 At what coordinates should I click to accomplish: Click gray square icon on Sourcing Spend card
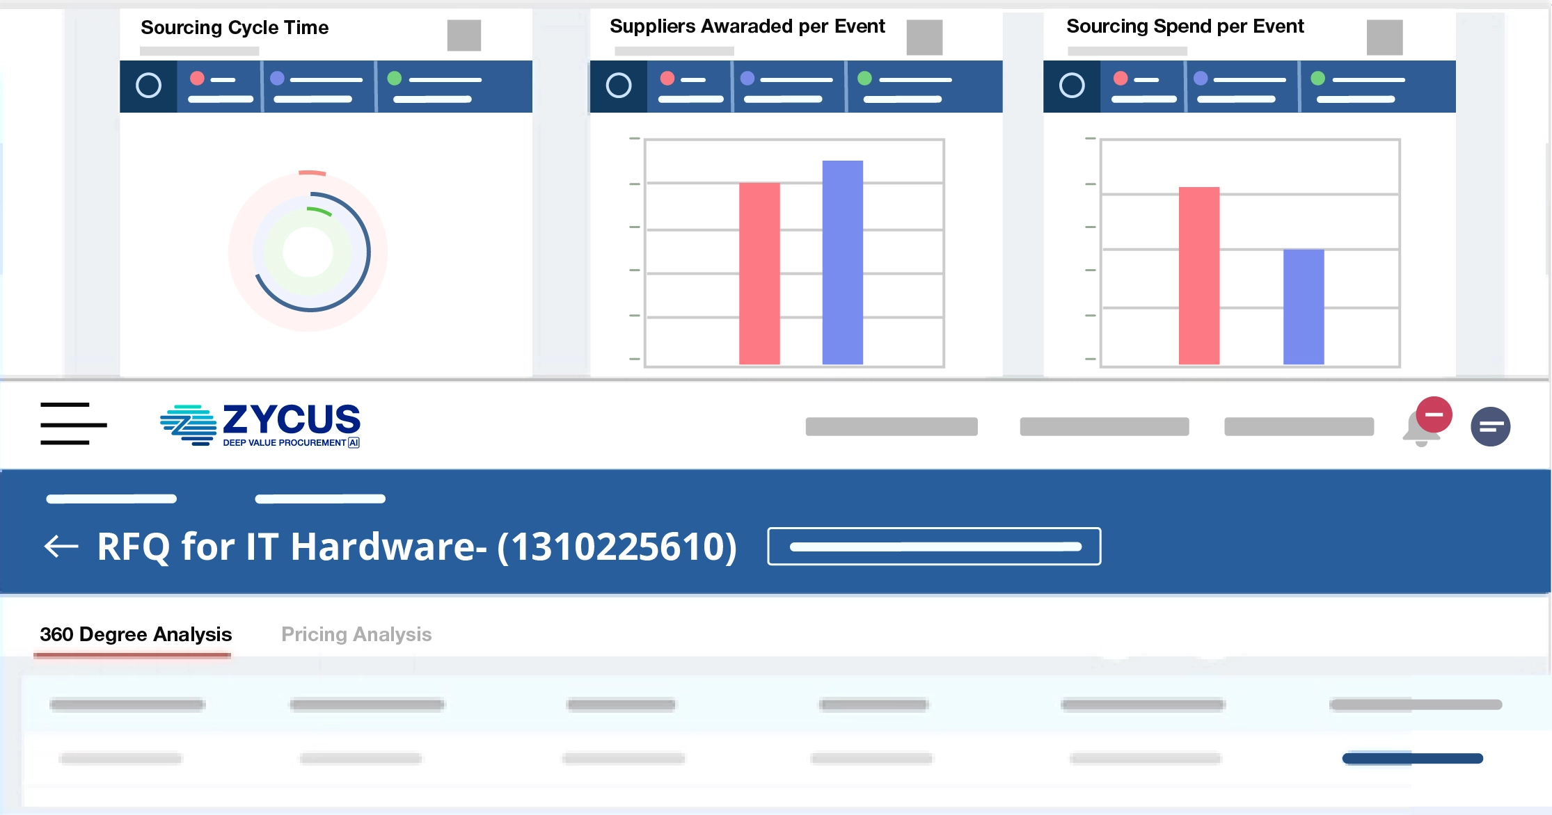[x=1384, y=37]
